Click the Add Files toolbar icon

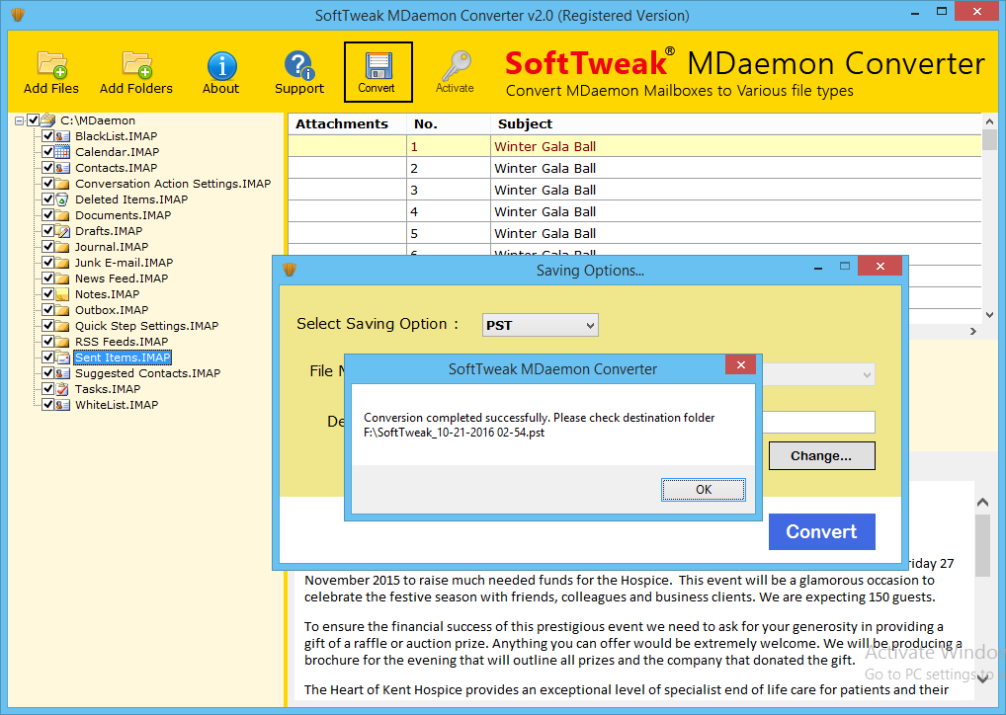click(x=52, y=65)
